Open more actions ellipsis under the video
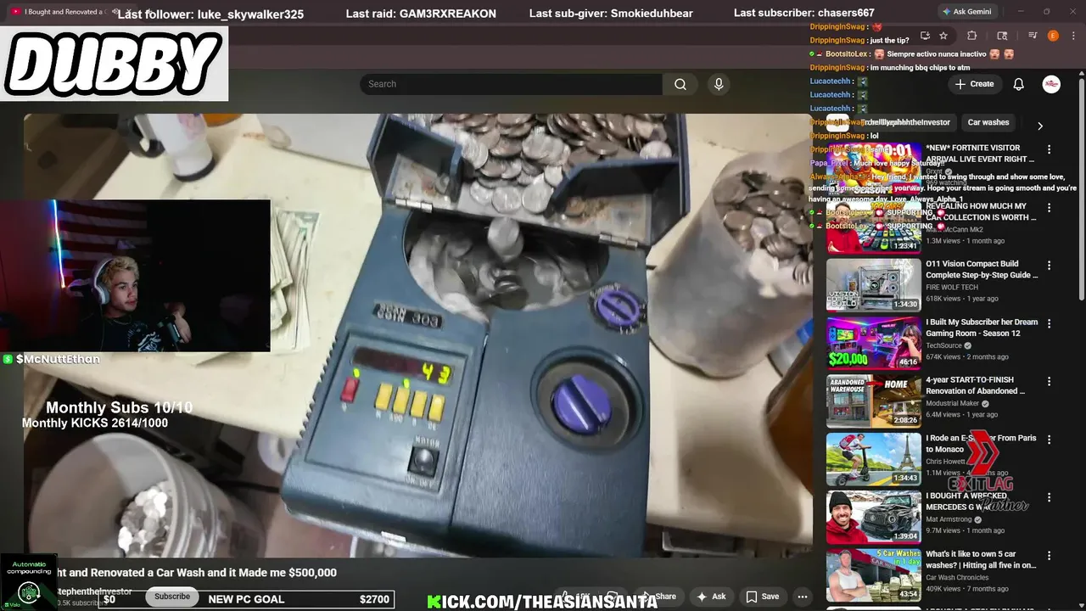1086x611 pixels. click(x=803, y=597)
